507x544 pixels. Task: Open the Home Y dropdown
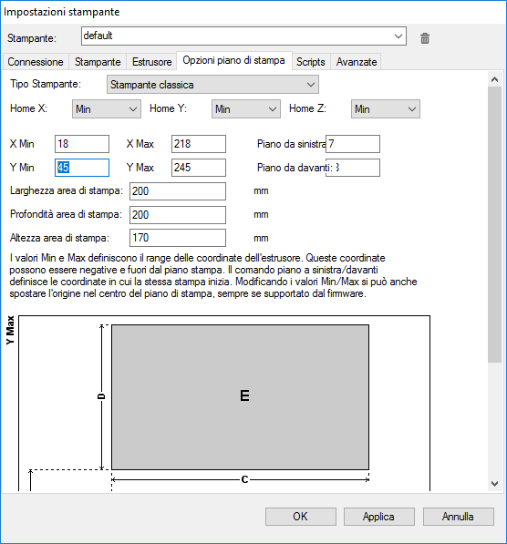tap(246, 109)
